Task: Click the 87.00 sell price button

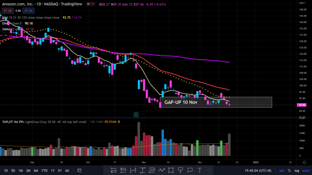Action: pyautogui.click(x=8, y=11)
